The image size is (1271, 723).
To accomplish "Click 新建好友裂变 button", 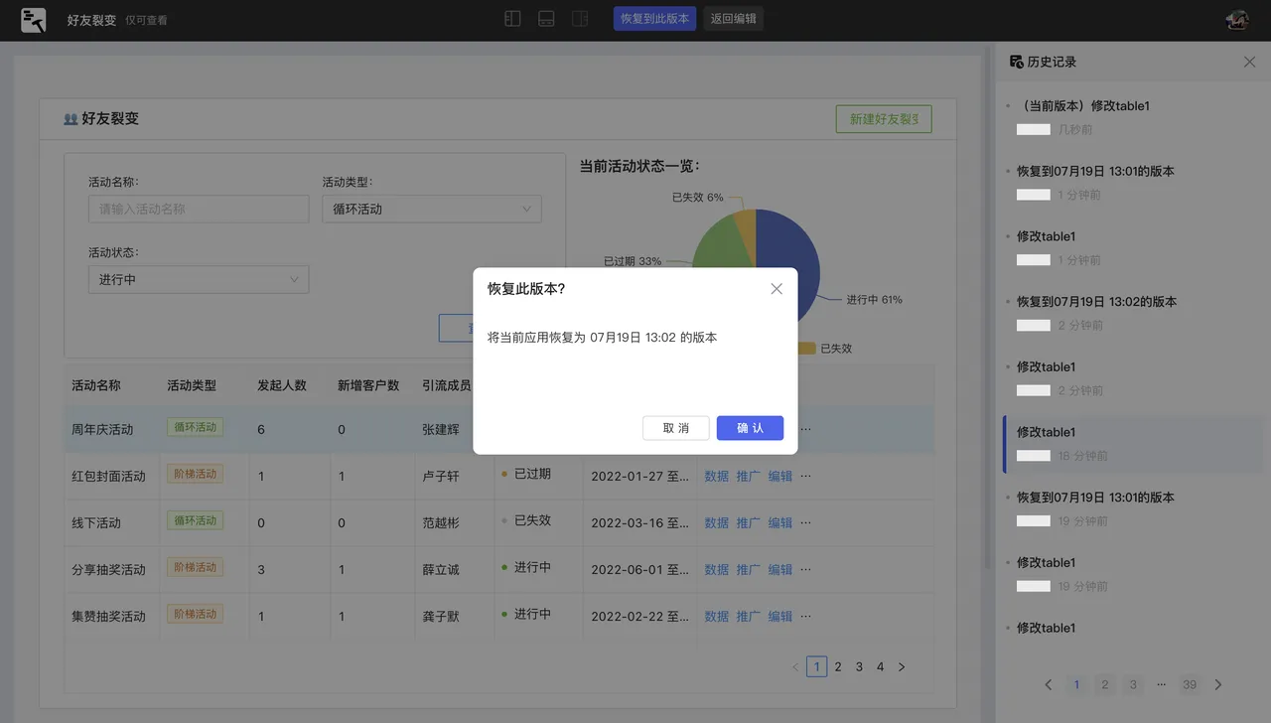I will tap(884, 119).
